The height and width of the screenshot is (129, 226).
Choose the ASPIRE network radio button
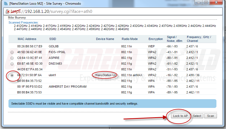[12, 58]
